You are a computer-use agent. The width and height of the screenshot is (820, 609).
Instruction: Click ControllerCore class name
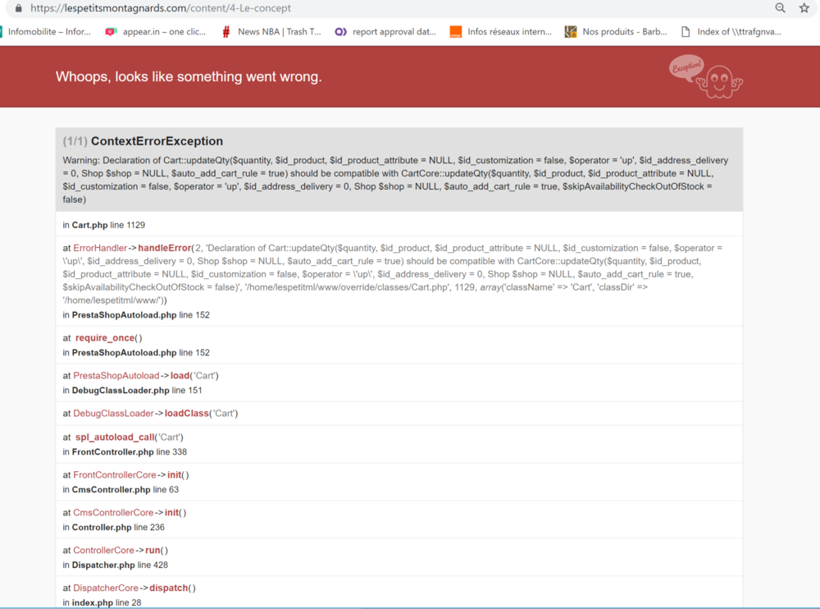(103, 550)
